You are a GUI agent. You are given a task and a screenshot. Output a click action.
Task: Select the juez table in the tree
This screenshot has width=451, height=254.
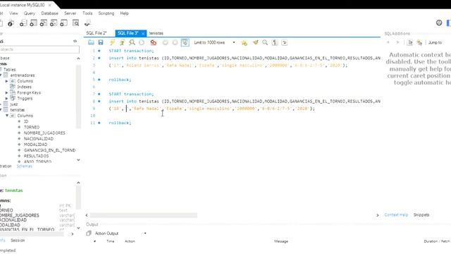click(14, 104)
